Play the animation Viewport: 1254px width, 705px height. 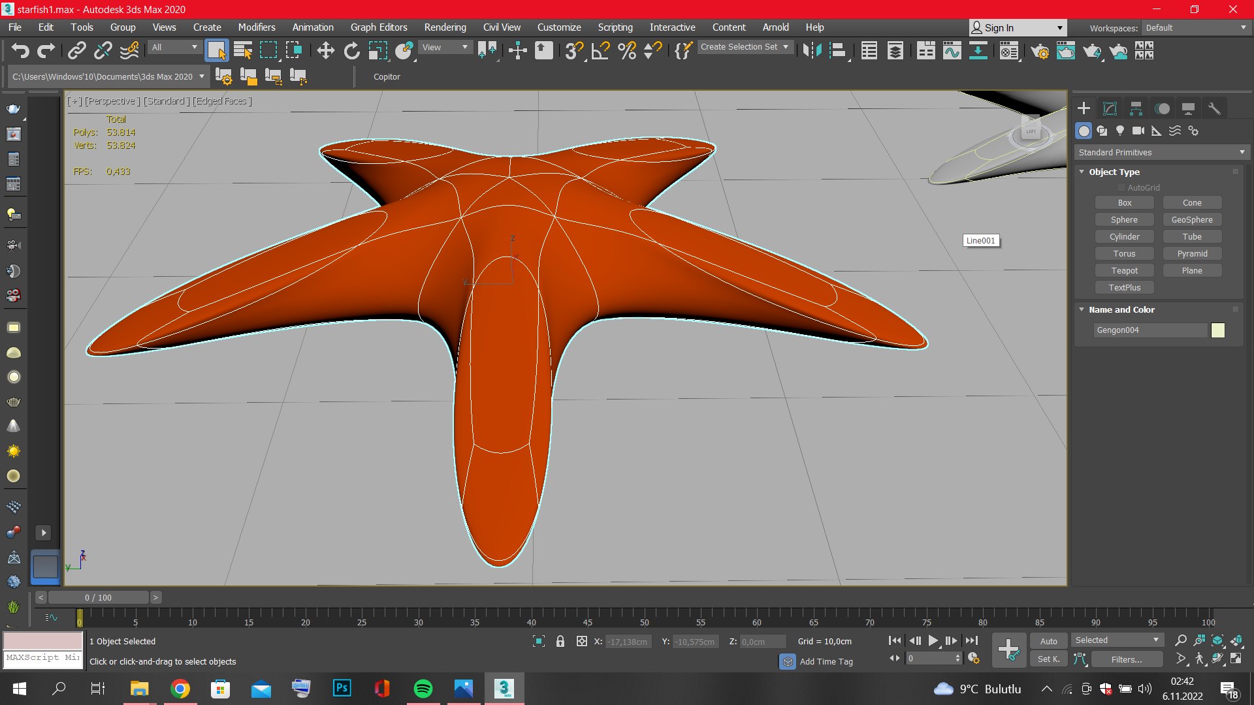933,641
